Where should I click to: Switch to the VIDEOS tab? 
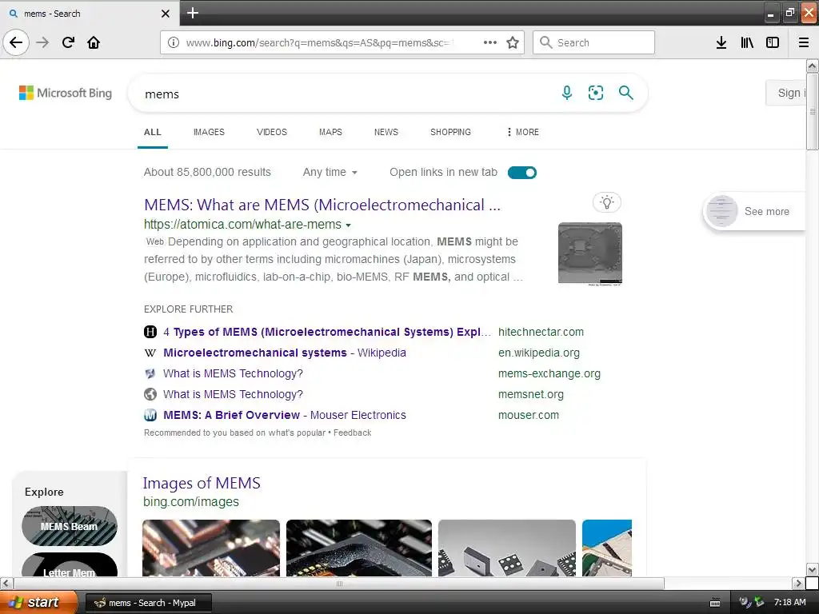coord(272,132)
